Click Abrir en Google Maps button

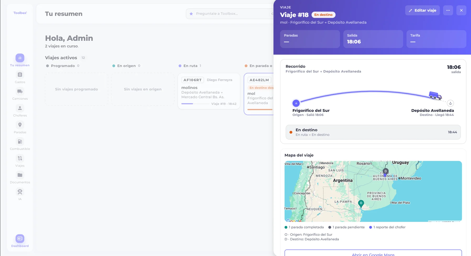tap(373, 253)
